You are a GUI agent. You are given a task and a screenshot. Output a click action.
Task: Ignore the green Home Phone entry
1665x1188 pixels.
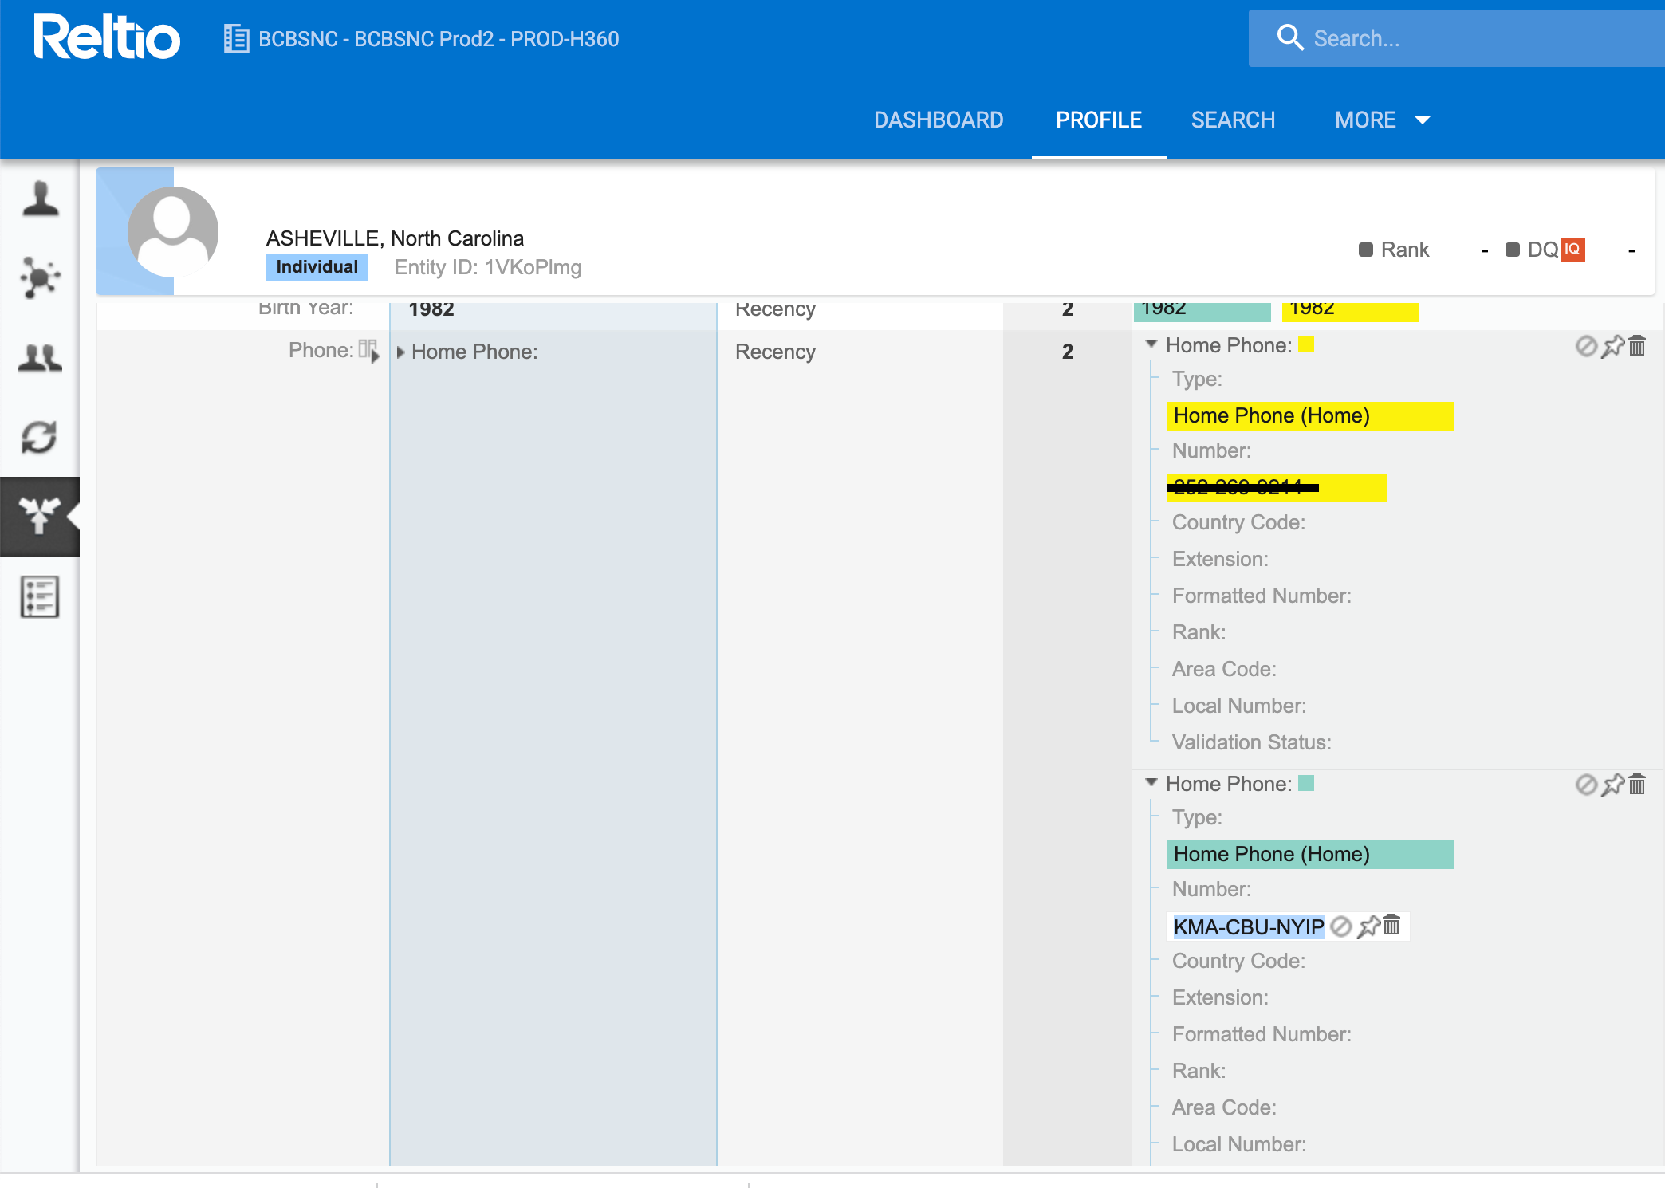1586,785
